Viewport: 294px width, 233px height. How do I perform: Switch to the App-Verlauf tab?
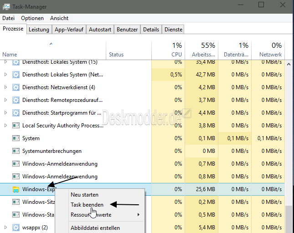[69, 30]
